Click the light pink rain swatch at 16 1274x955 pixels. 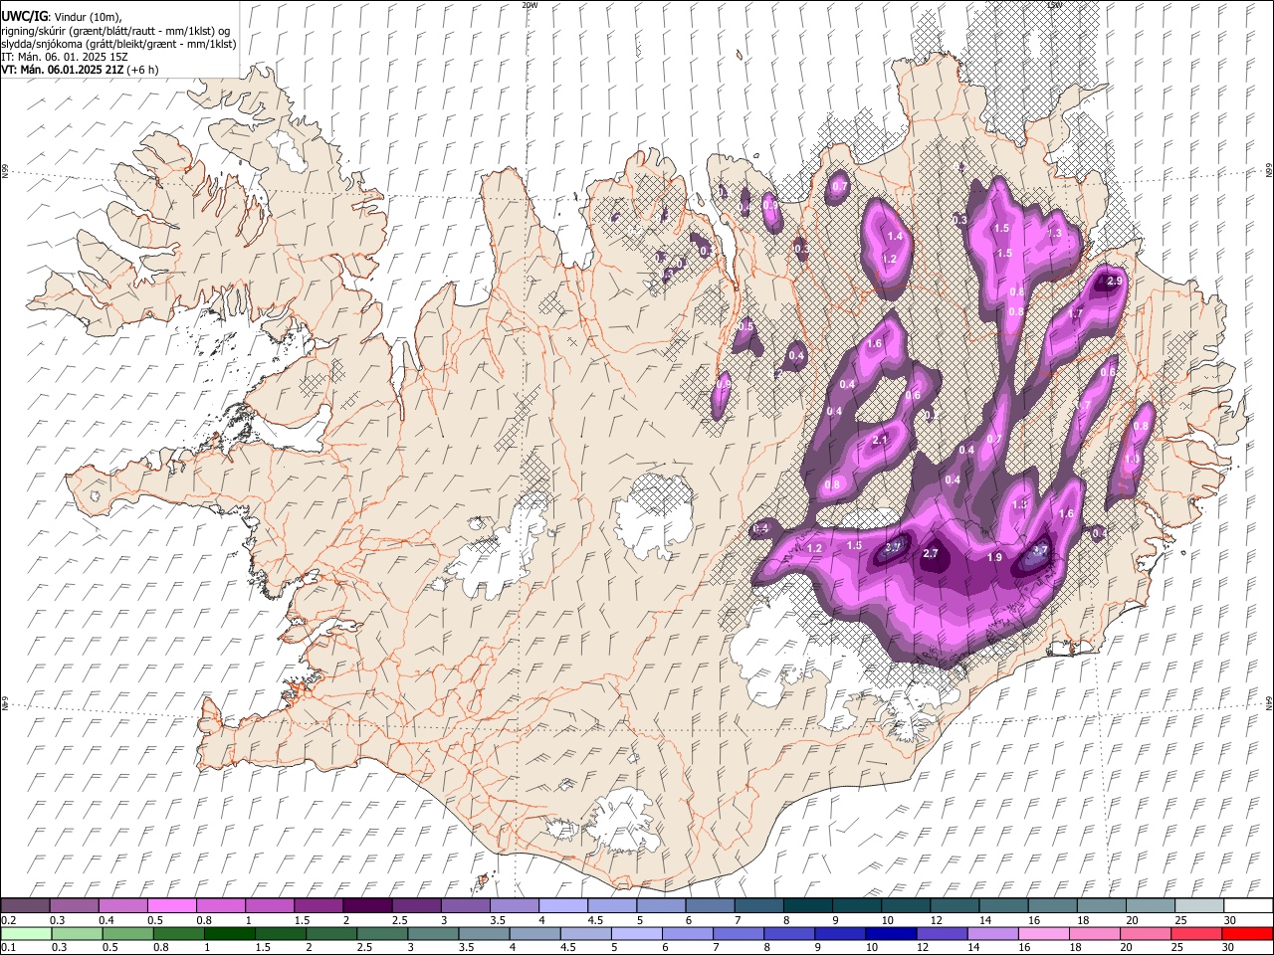[x=1043, y=934]
